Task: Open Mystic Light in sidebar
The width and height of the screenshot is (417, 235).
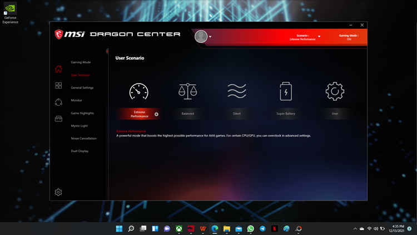Action: [80, 126]
